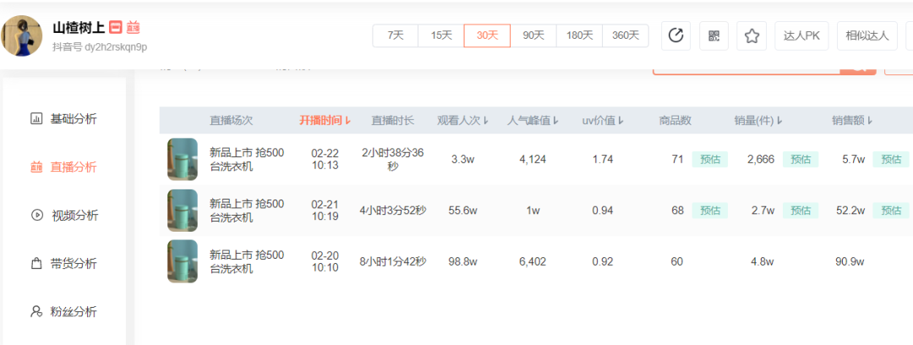Screen dimensions: 913x345
Task: Click the live badge beside 山楂树上
Action: [x=132, y=27]
